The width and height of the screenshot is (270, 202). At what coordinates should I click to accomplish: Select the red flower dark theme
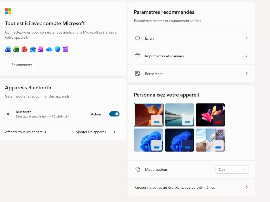[210, 115]
